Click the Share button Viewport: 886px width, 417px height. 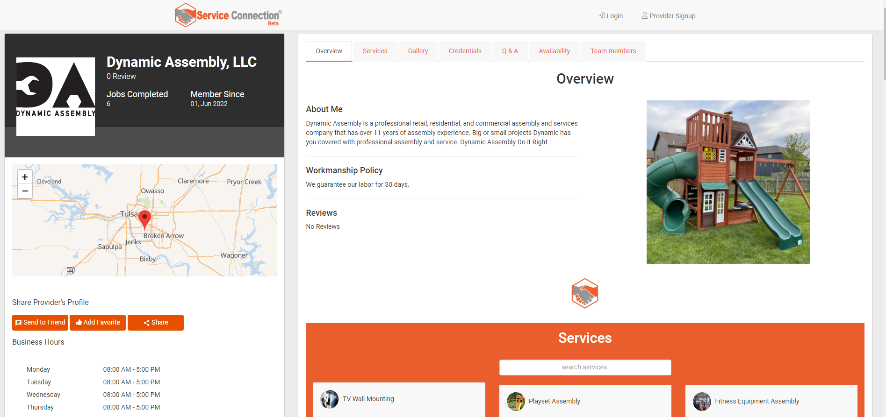(156, 323)
